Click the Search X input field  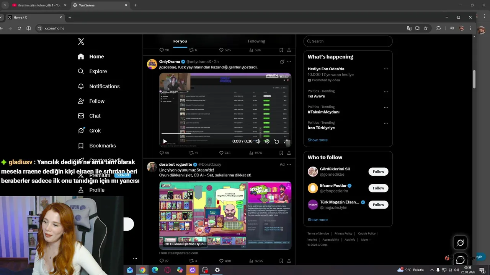click(348, 41)
